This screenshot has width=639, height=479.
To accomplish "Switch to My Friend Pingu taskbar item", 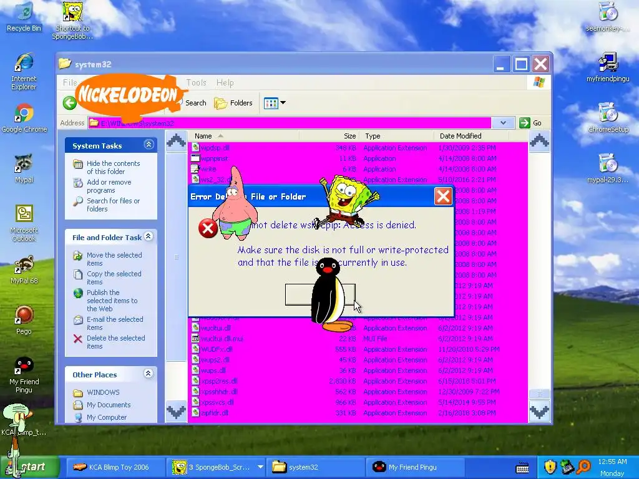I will pos(416,467).
